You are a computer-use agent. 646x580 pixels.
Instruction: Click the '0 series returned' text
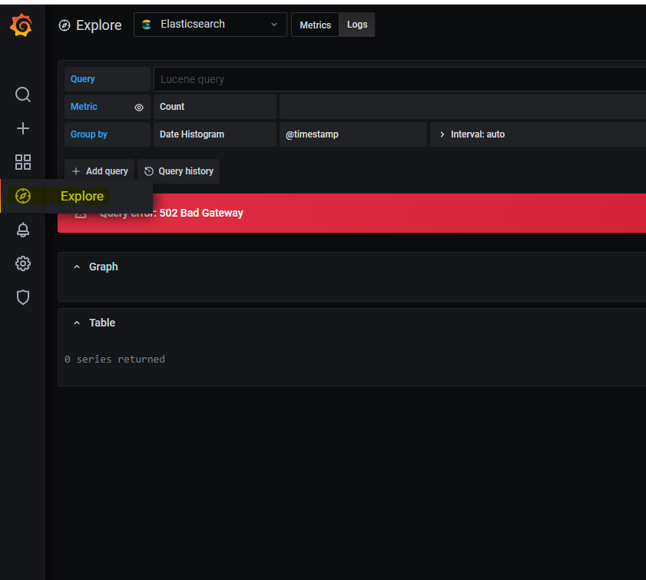click(x=114, y=360)
